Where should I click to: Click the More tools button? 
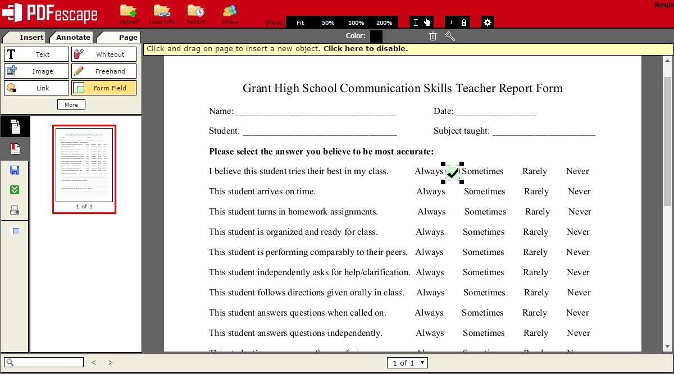coord(71,104)
